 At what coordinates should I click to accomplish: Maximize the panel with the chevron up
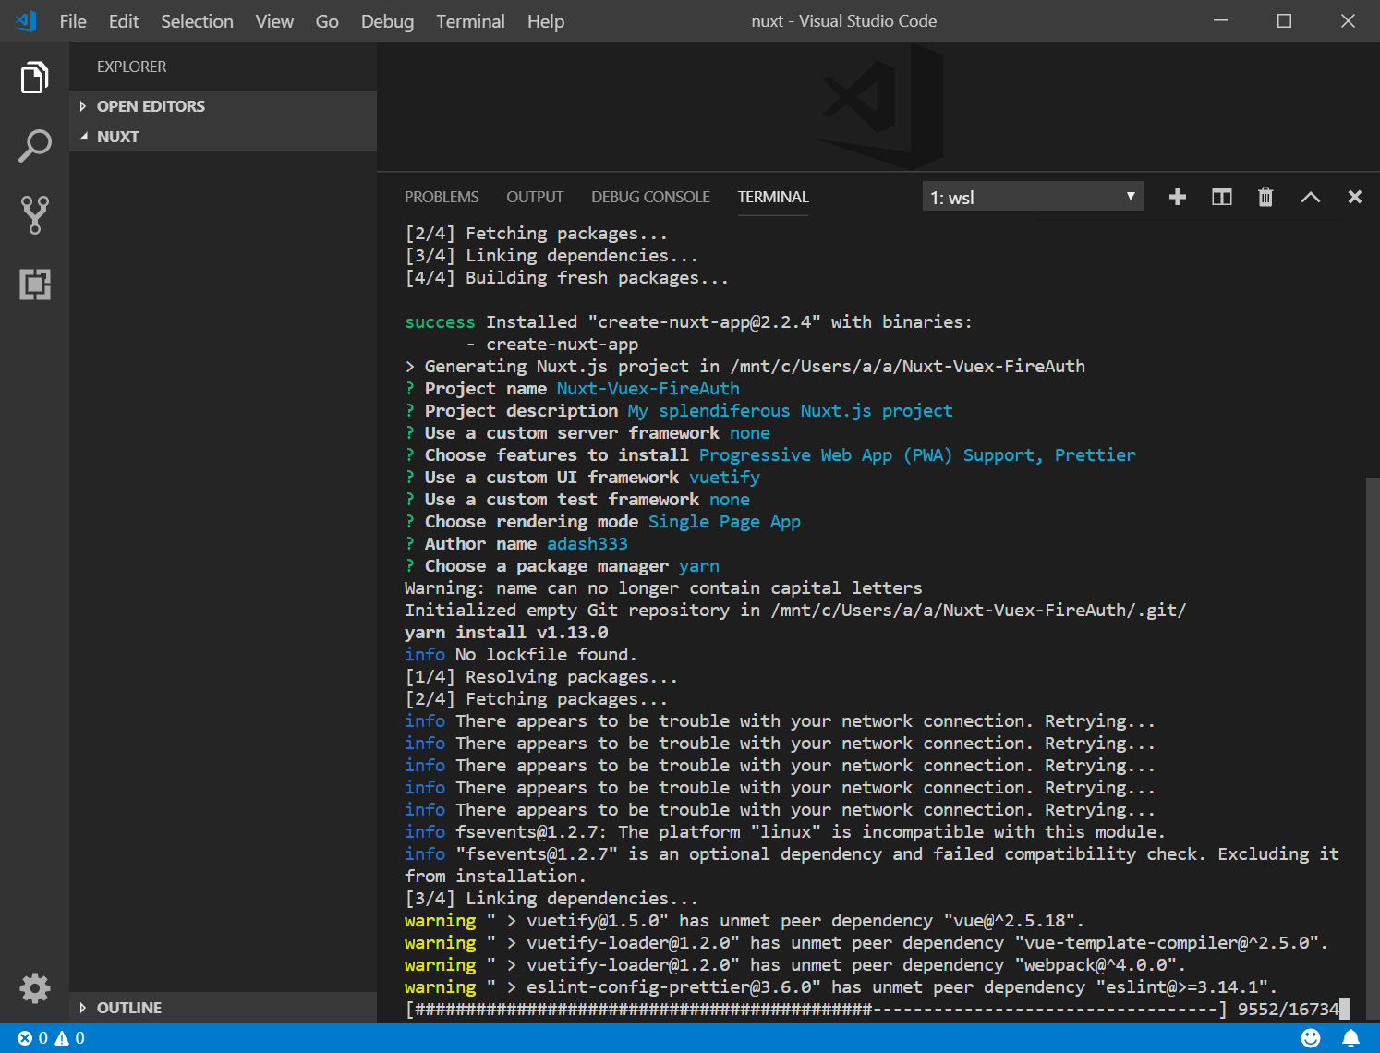point(1310,197)
